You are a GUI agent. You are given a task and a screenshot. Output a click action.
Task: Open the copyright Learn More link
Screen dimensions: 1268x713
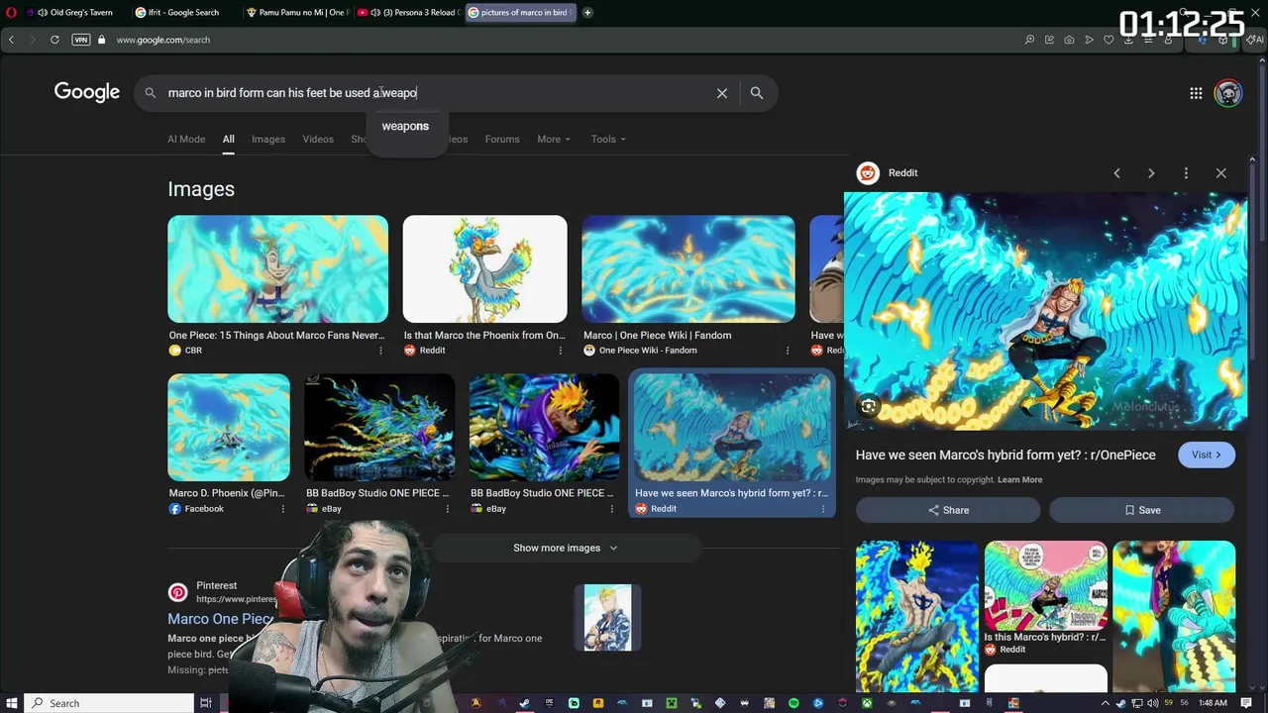[1019, 479]
